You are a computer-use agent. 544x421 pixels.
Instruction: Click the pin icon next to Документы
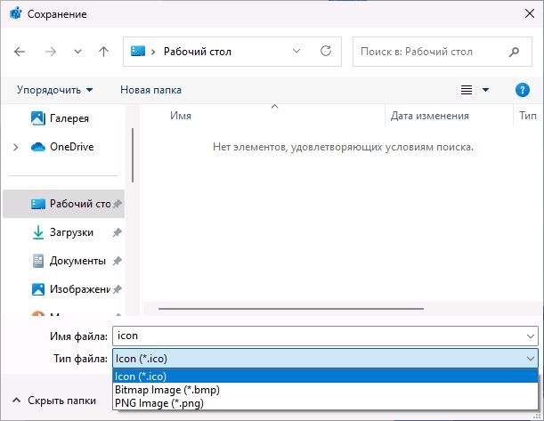point(118,261)
